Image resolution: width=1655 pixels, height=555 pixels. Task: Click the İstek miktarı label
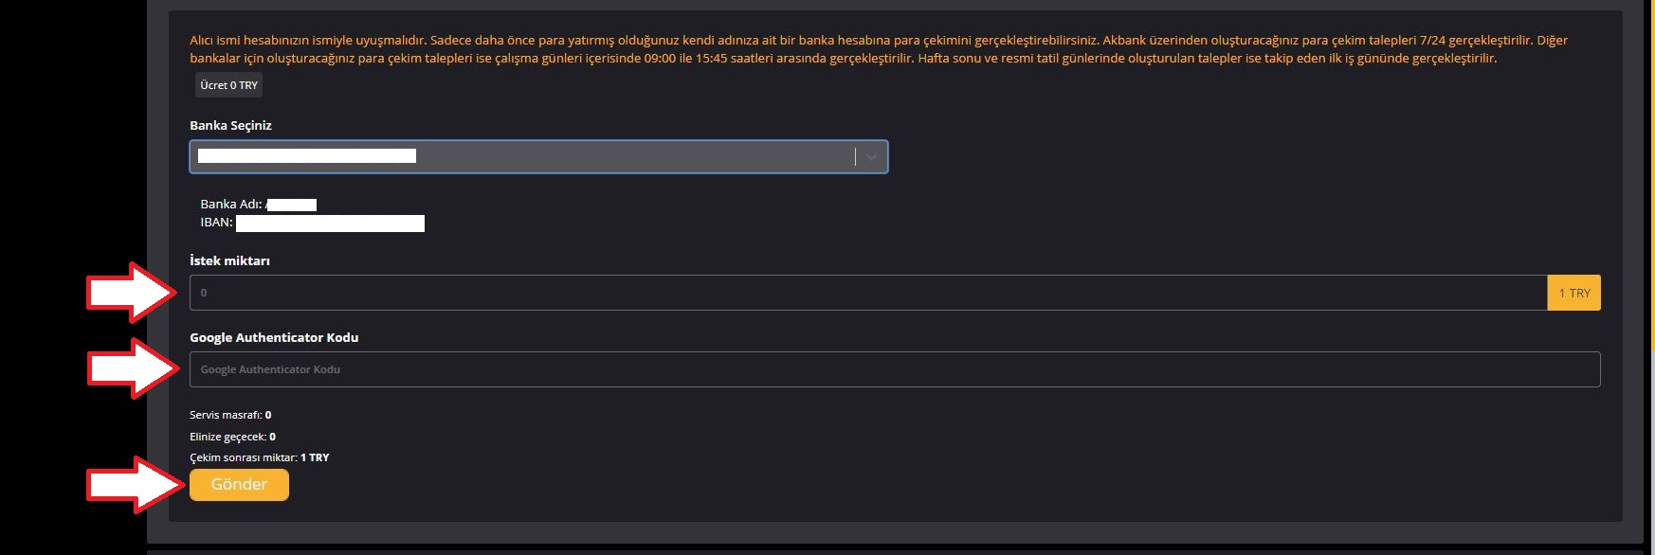[229, 261]
